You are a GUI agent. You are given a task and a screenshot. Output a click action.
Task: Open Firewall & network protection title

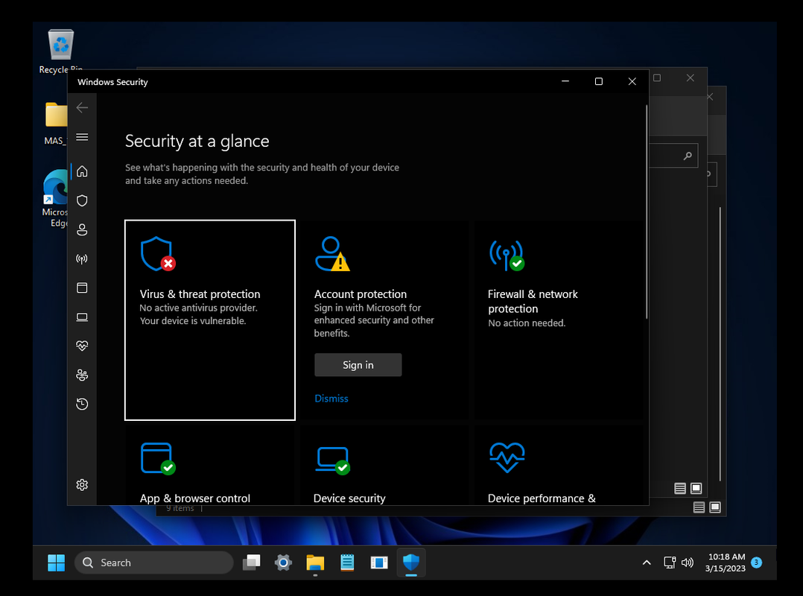[x=533, y=301]
